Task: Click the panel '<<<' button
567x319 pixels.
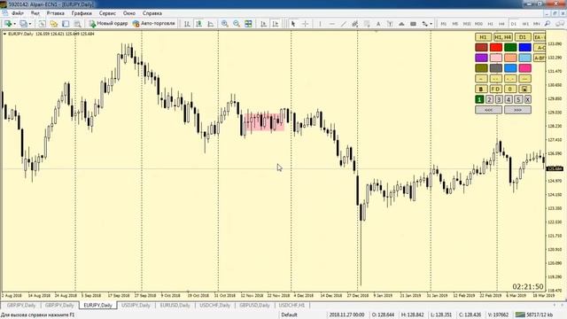Action: (x=488, y=110)
